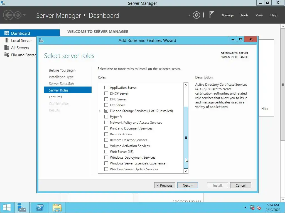285x213 pixels.
Task: Open File Explorer from the taskbar
Action: click(x=57, y=207)
